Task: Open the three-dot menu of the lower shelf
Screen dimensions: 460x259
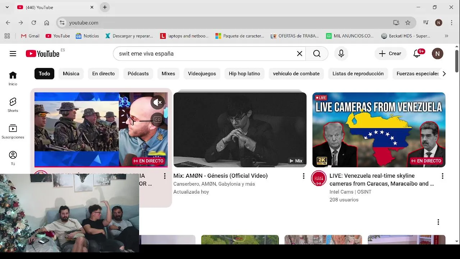Action: click(438, 222)
